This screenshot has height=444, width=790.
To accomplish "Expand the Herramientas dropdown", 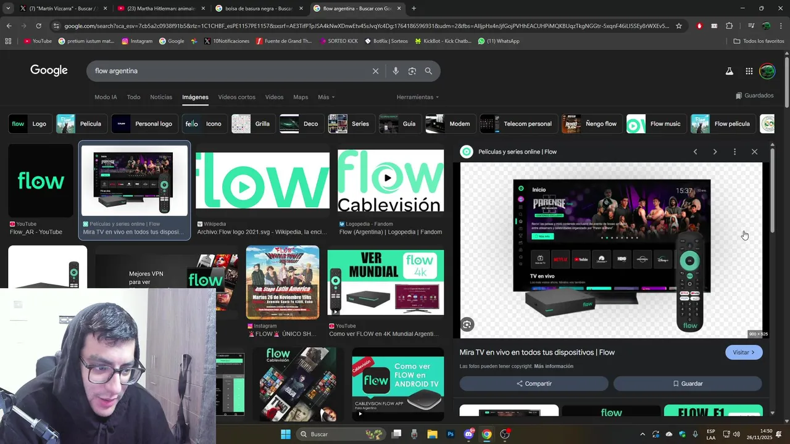I will coord(418,97).
